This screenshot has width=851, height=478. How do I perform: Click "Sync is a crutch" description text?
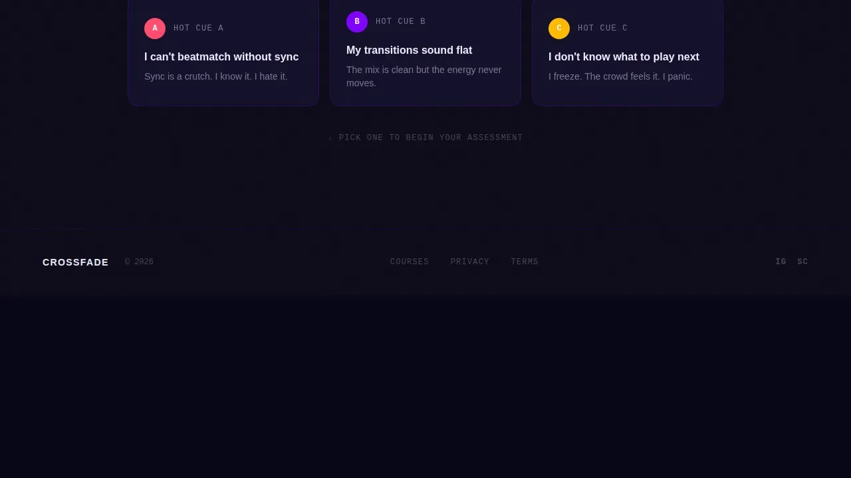[216, 76]
